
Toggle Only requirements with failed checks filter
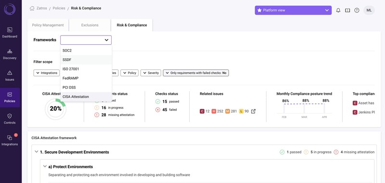coord(196,73)
